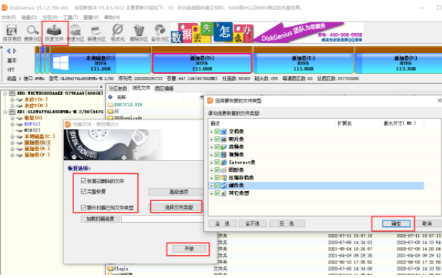Expand the 本地磁盘(C:) tree node
The width and height of the screenshot is (442, 278).
12,136
